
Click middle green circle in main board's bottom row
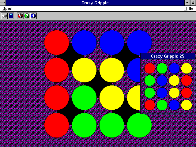[x=112, y=125]
